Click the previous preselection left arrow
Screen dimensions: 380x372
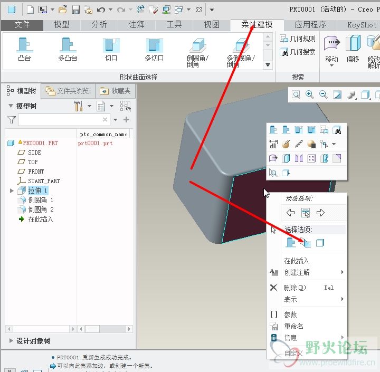[x=290, y=213]
